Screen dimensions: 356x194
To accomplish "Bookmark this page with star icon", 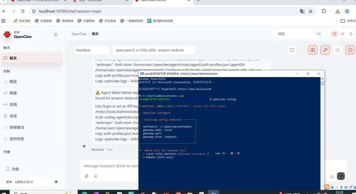I will 311,11.
